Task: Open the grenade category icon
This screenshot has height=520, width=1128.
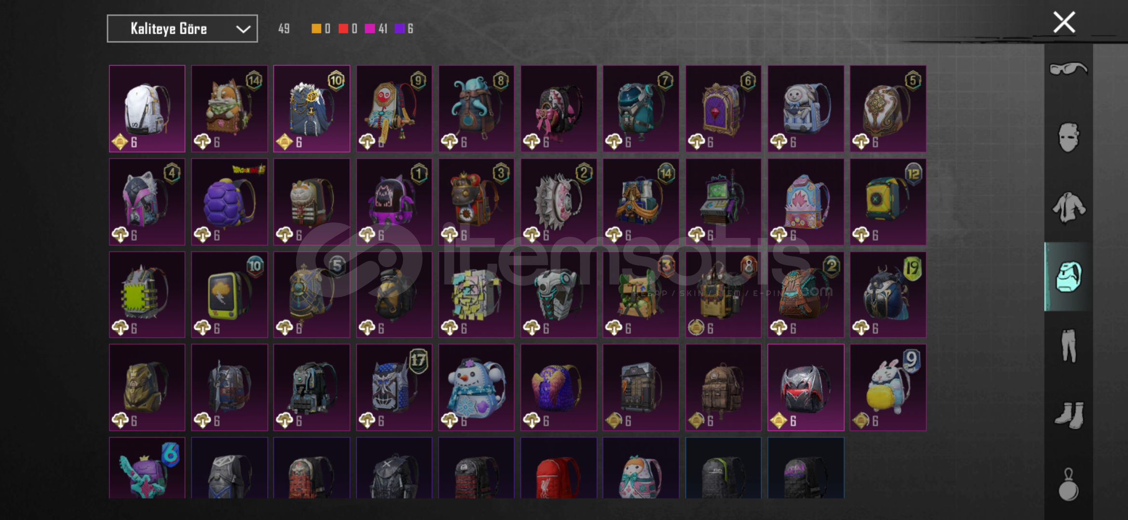Action: [x=1068, y=484]
